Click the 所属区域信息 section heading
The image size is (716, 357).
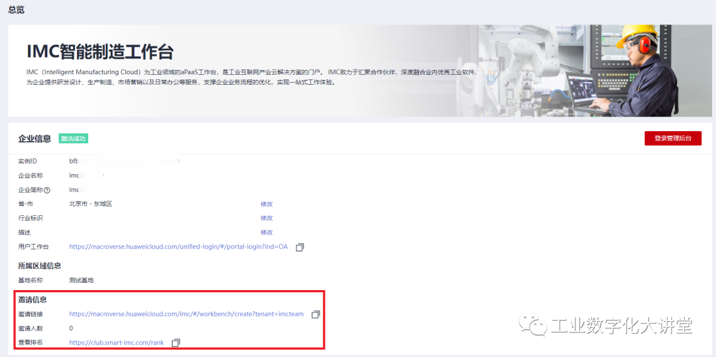[x=40, y=266]
